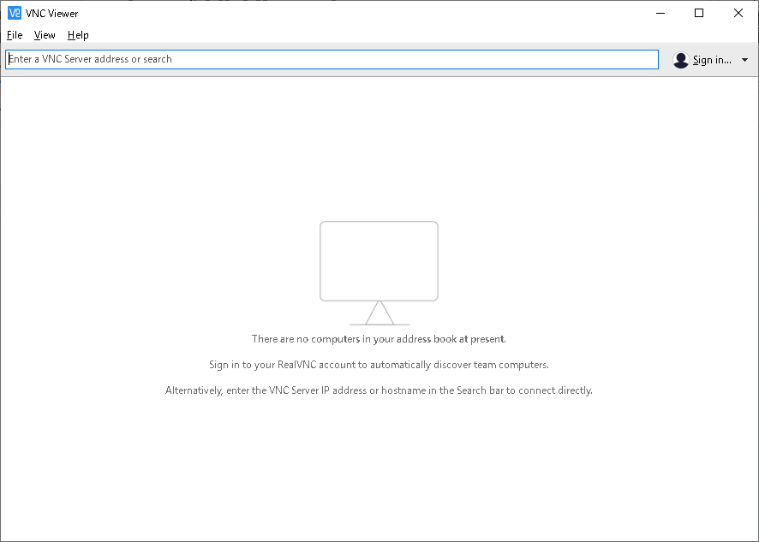Minimize the VNC Viewer window
Viewport: 759px width, 542px height.
point(660,13)
